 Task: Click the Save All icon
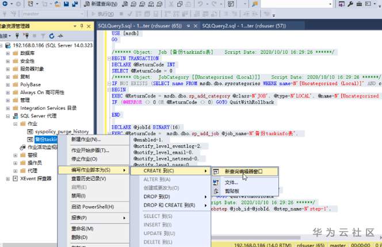click(75, 4)
